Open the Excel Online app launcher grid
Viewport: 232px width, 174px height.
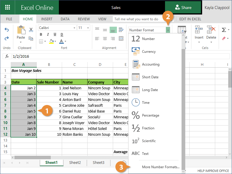[8, 8]
